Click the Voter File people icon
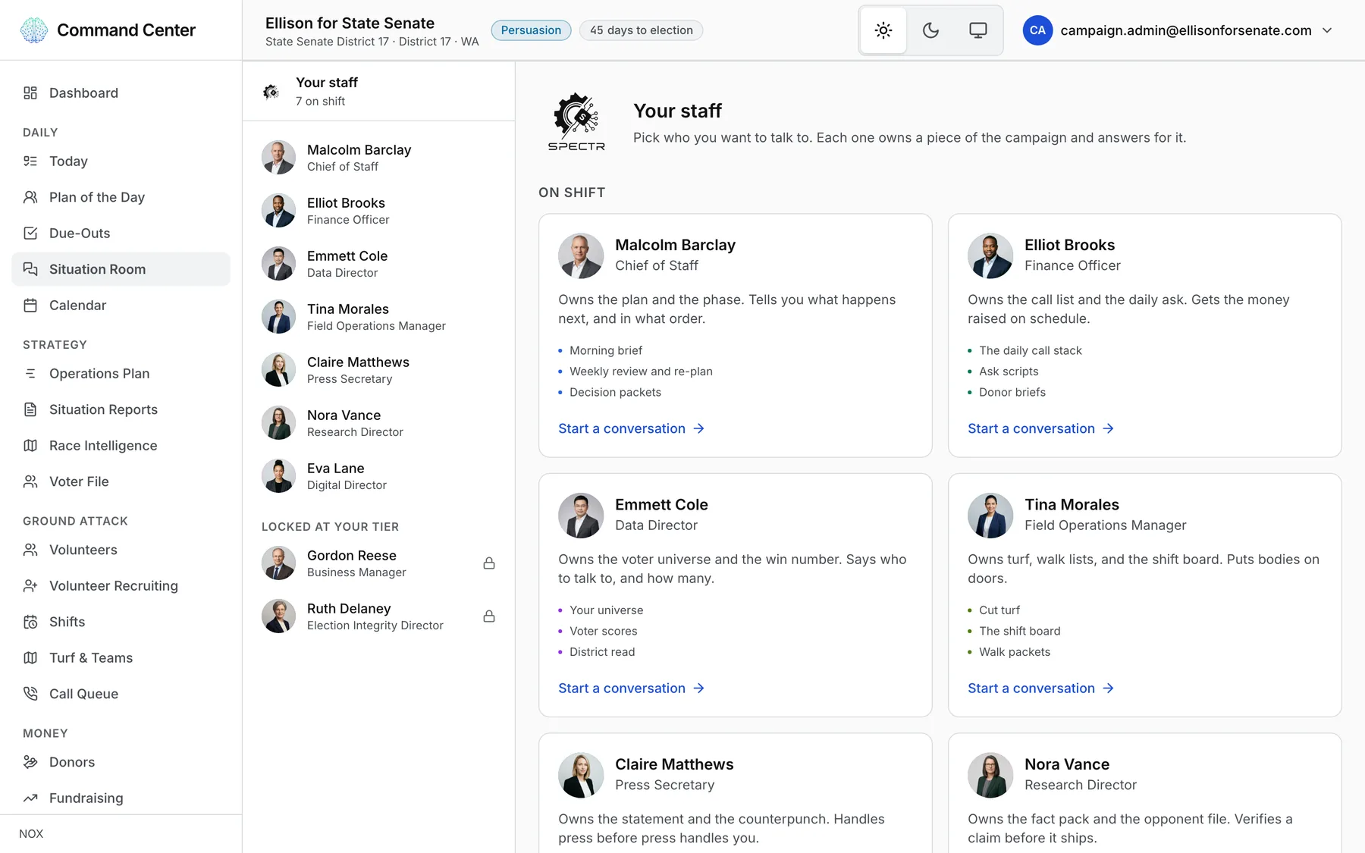The height and width of the screenshot is (853, 1365). [30, 481]
